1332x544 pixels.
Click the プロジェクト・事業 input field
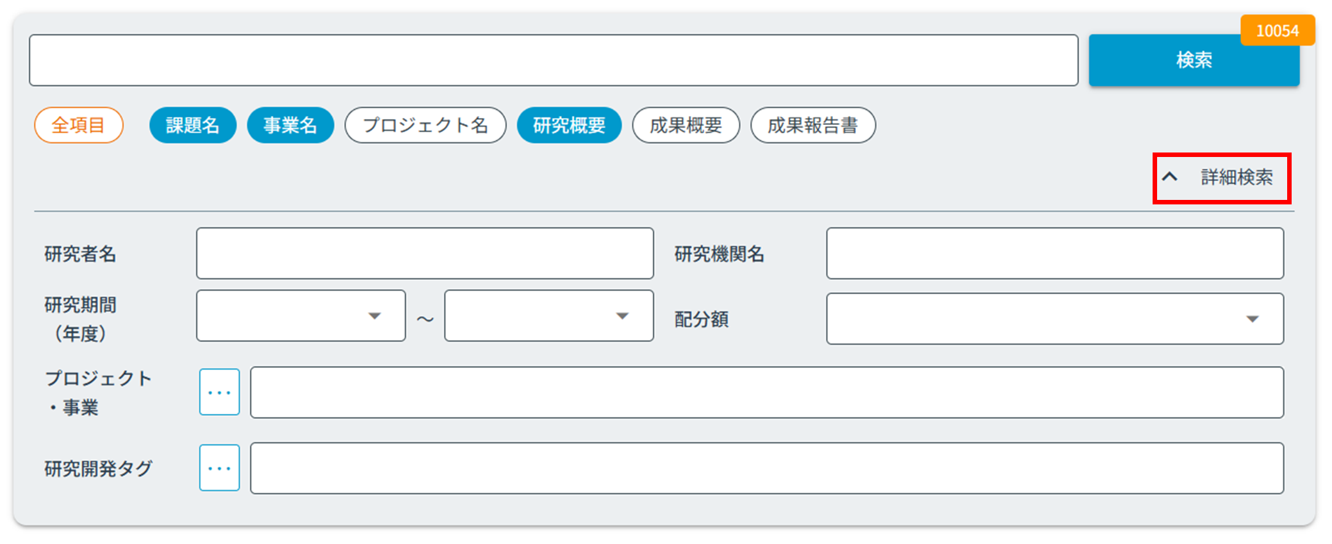(766, 392)
